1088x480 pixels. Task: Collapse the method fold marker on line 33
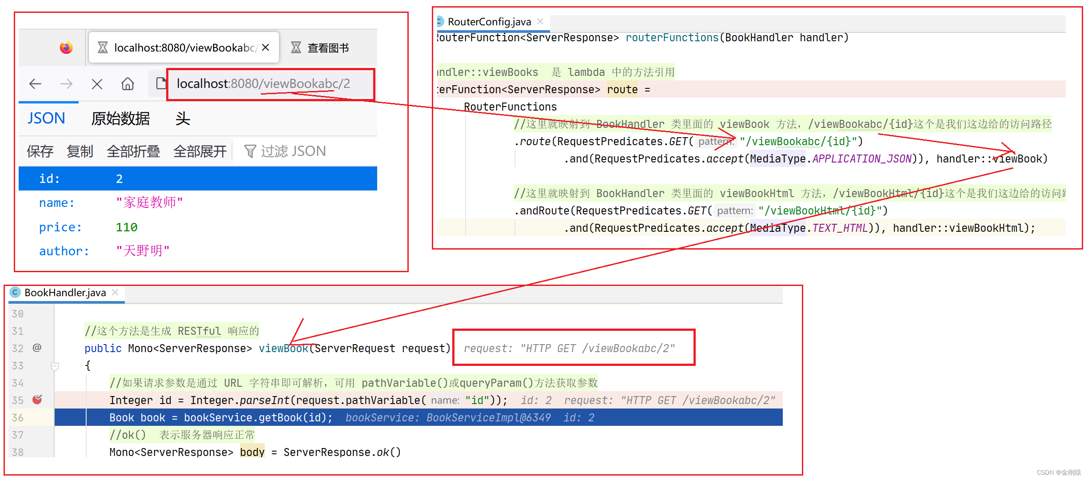pyautogui.click(x=55, y=366)
